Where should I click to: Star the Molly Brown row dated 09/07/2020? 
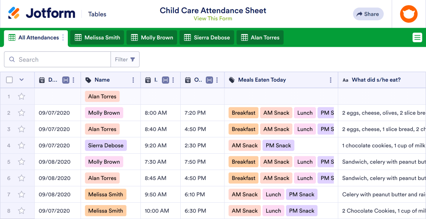(x=21, y=113)
